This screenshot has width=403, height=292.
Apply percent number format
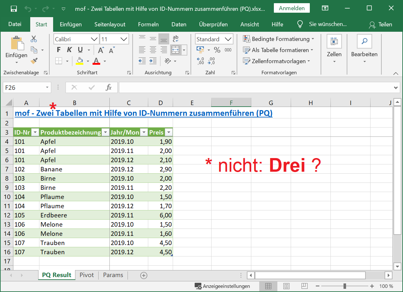(x=217, y=50)
